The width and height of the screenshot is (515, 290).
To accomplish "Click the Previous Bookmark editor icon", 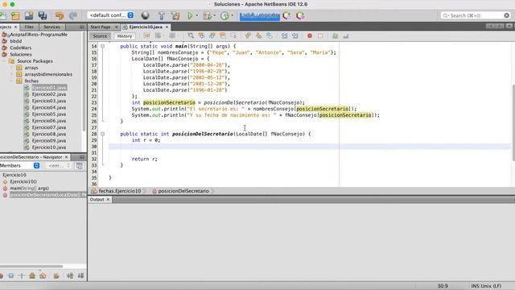I will (248, 35).
